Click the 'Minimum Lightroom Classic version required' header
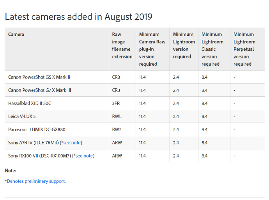269x200 pixels. point(212,49)
